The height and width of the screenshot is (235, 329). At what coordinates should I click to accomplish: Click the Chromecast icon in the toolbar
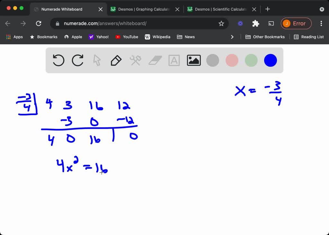tap(271, 23)
